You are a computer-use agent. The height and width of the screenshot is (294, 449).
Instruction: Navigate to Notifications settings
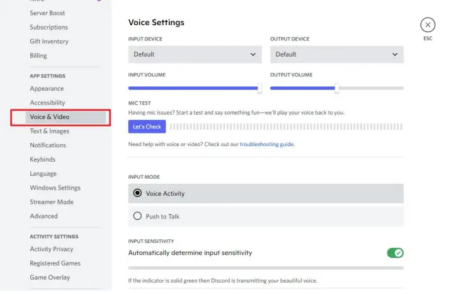[48, 145]
